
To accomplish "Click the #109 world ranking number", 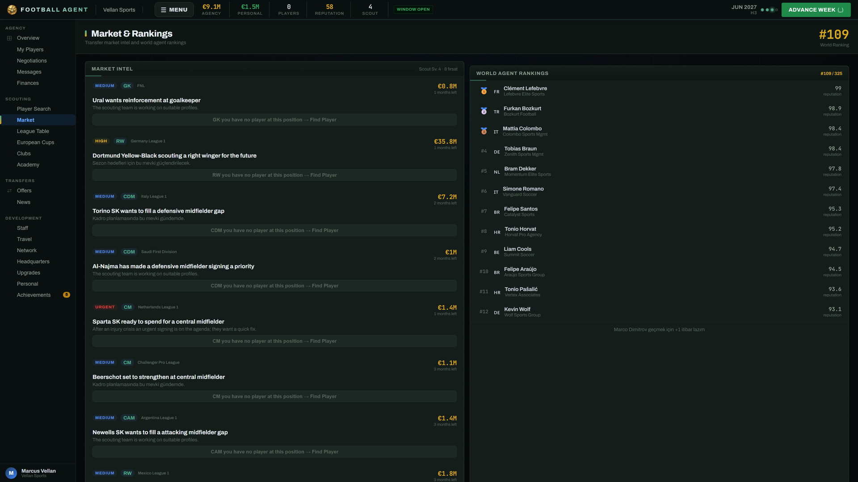I will point(833,34).
